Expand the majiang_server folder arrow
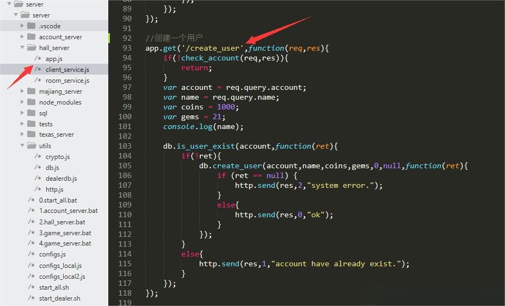505x306 pixels. point(22,91)
